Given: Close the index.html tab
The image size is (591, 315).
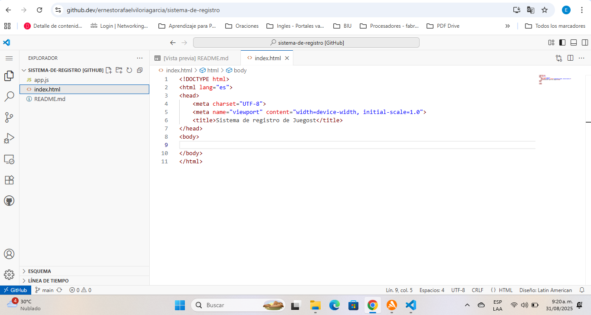Looking at the screenshot, I should 287,58.
